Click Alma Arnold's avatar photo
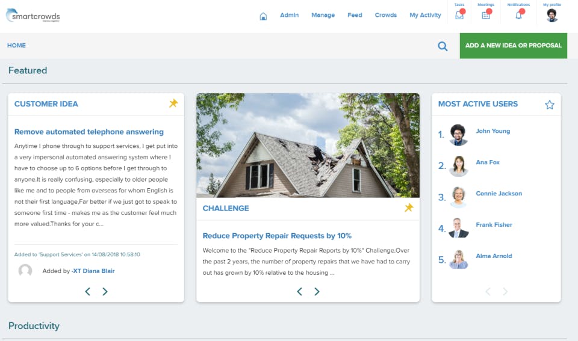The height and width of the screenshot is (341, 578). click(459, 259)
